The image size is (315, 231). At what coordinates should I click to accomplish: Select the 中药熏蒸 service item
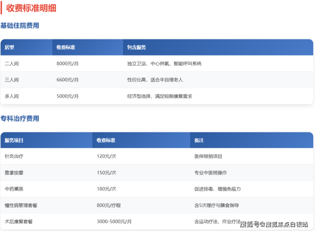14,189
